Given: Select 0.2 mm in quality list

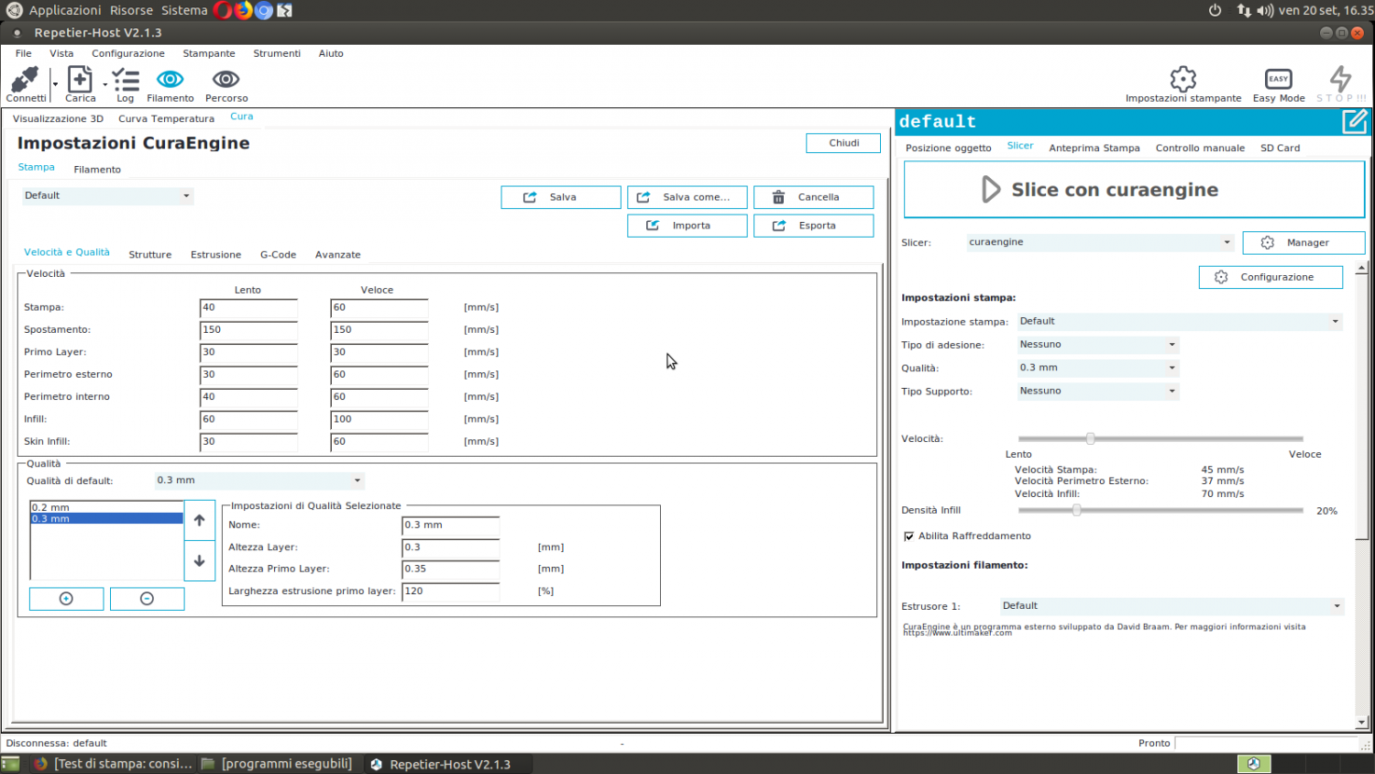Looking at the screenshot, I should pos(106,507).
